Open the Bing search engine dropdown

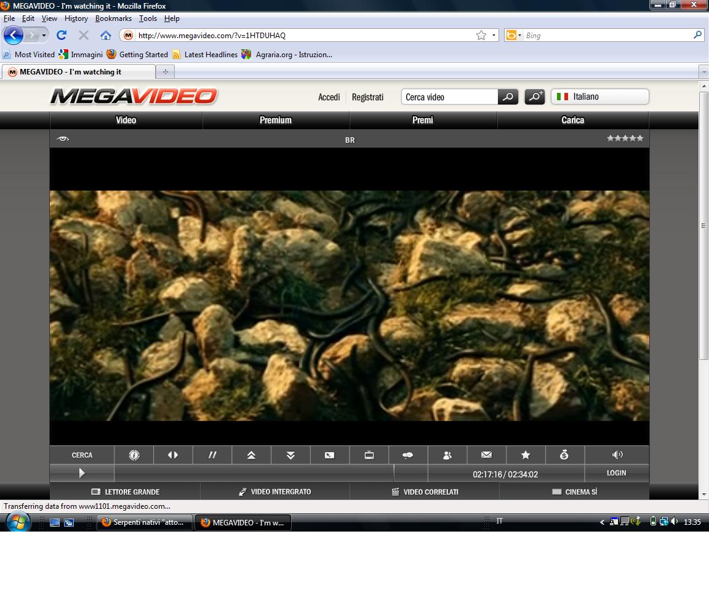[x=513, y=36]
